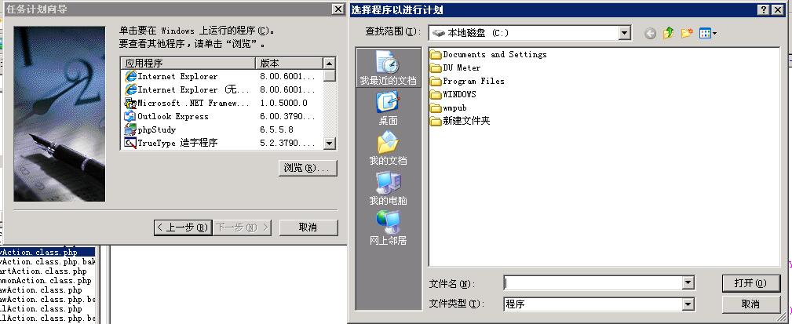The height and width of the screenshot is (324, 792).
Task: Go to 桌面 in places bar
Action: click(388, 107)
